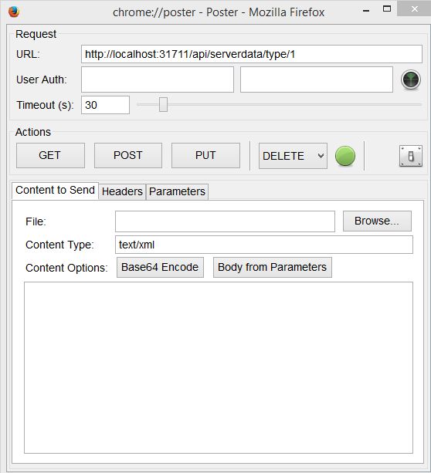The width and height of the screenshot is (431, 473).
Task: Submit method with the green round button
Action: coord(345,156)
